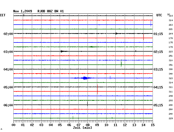The width and height of the screenshot is (174, 132).
Task: Click the black spike on the top trace at minute 01
Action: coord(24,15)
